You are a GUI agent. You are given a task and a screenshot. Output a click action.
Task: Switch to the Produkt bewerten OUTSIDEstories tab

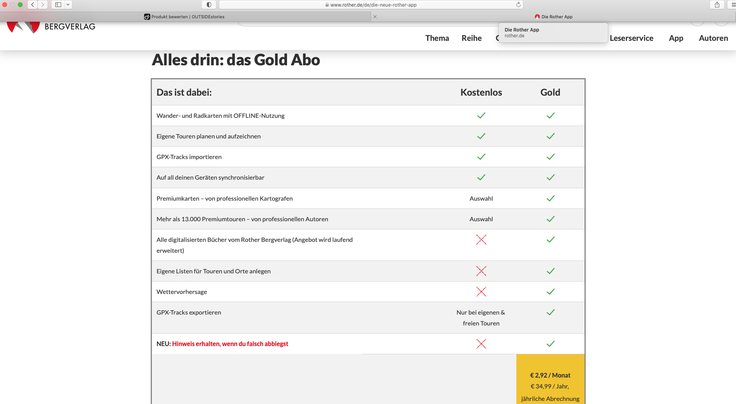point(185,17)
